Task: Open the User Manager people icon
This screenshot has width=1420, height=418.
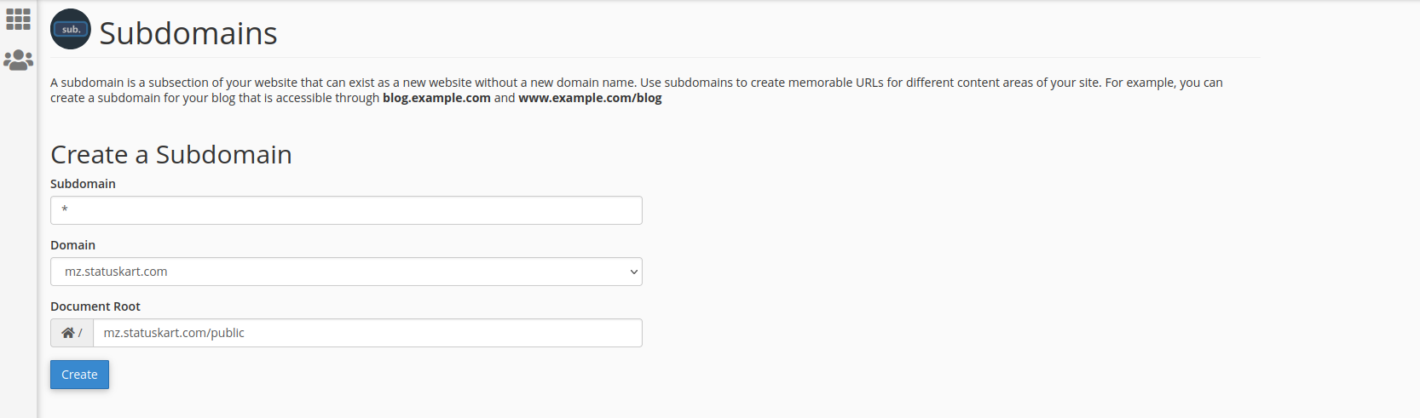Action: pyautogui.click(x=18, y=60)
